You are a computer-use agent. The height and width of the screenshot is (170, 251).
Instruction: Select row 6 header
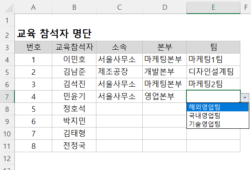point(7,85)
